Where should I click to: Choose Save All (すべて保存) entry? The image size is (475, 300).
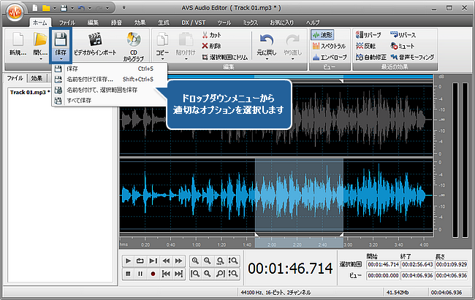[x=110, y=101]
